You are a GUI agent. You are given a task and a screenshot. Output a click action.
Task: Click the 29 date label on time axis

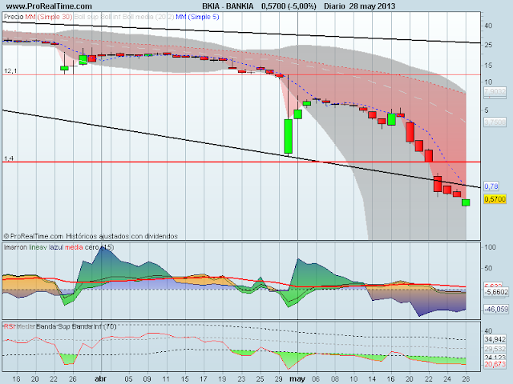(278, 378)
